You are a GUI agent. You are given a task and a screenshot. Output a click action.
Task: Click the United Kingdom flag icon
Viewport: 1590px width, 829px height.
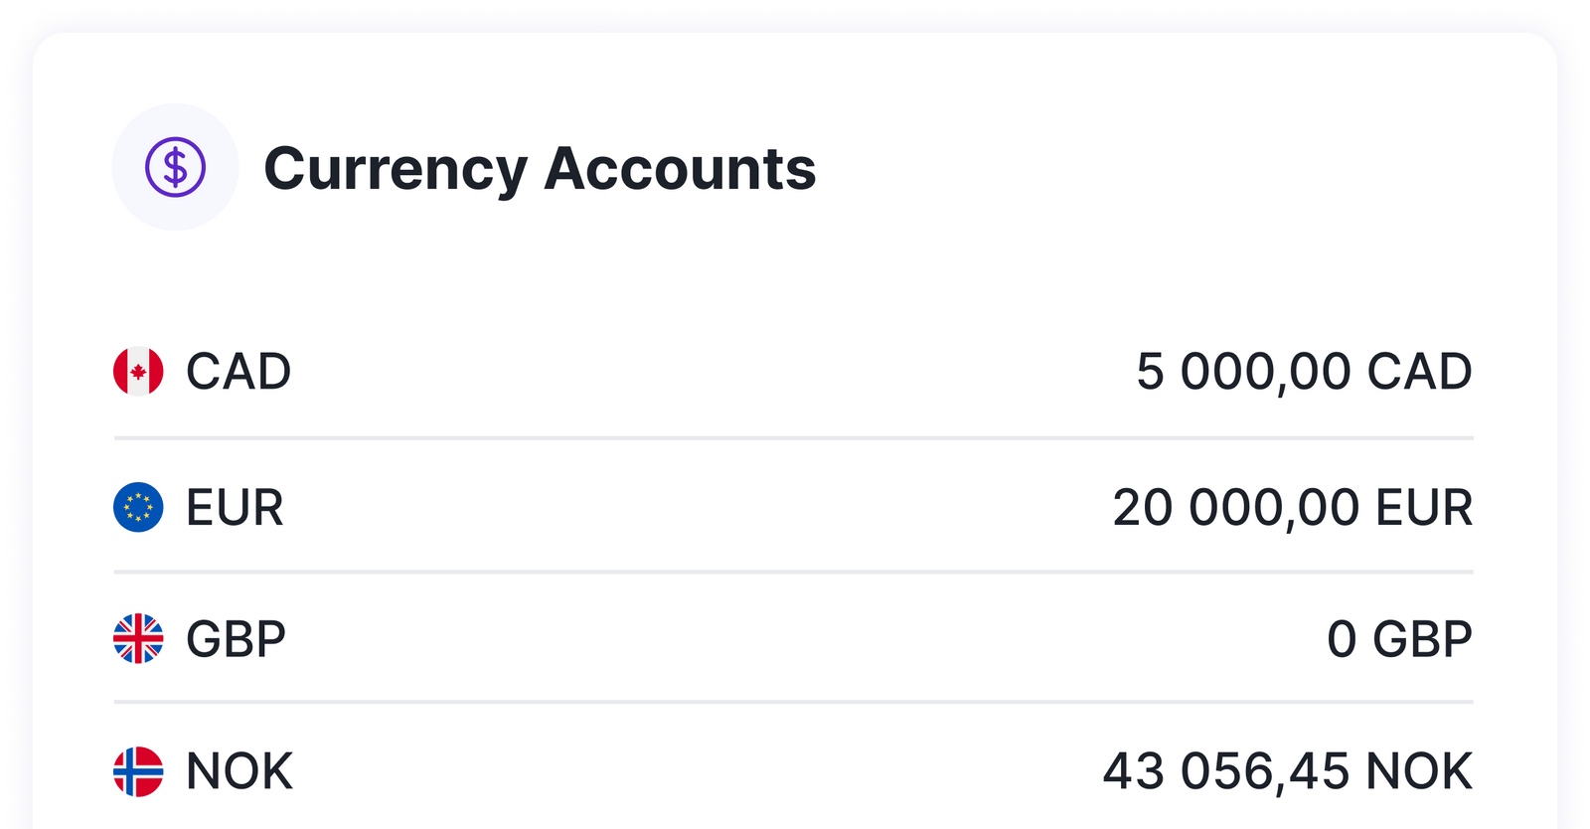[138, 638]
